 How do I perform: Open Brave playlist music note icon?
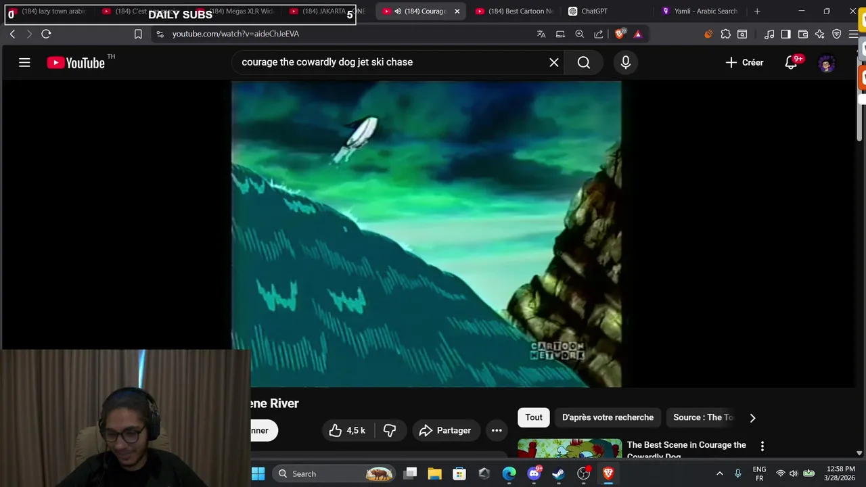(x=769, y=34)
